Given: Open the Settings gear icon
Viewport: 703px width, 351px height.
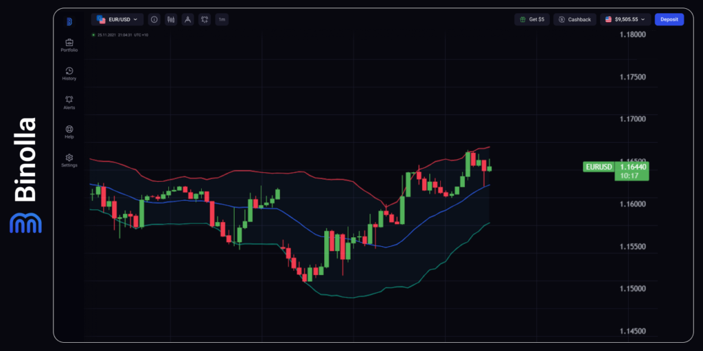Looking at the screenshot, I should coord(69,158).
